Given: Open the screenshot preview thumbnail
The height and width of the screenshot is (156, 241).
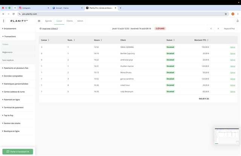Looking at the screenshot, I should (227, 136).
